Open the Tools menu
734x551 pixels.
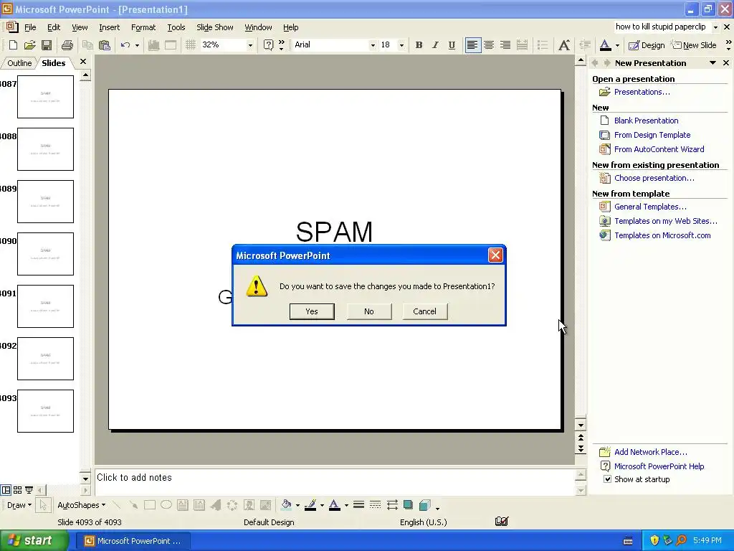[x=176, y=27]
